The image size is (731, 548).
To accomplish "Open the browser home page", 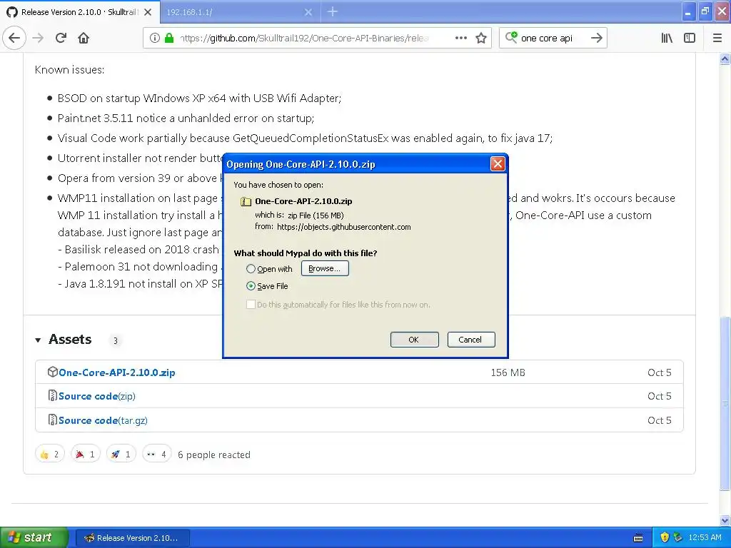I will pyautogui.click(x=84, y=38).
